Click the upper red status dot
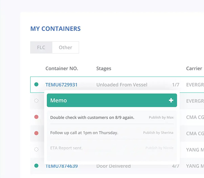This screenshot has height=178, width=204. 36,117
